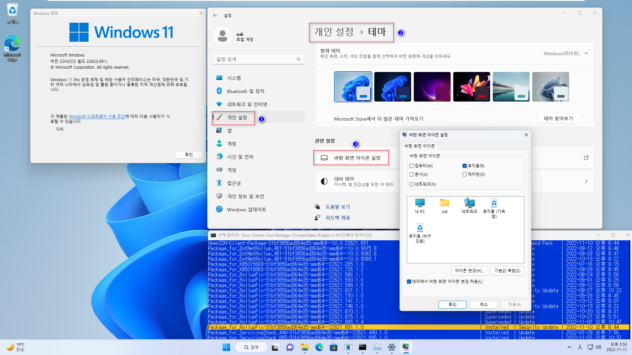
Task: Select the colorful Captured Motion theme thumbnail
Action: (472, 87)
